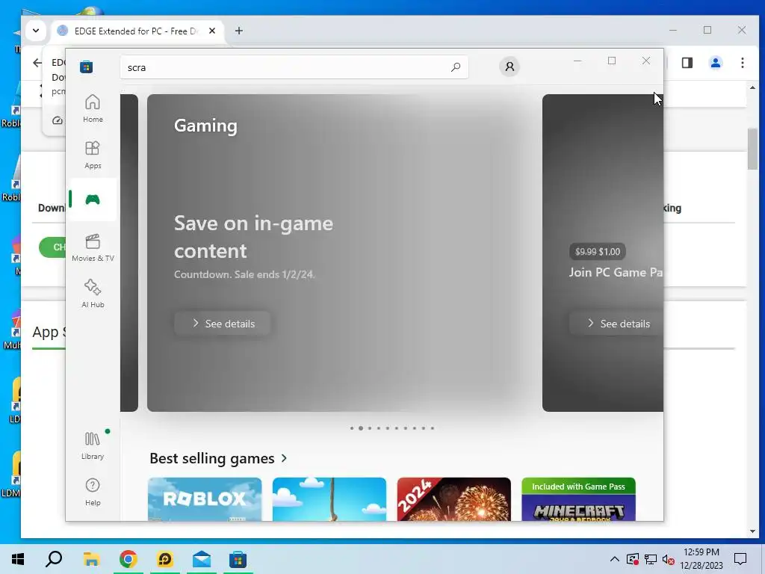Screen dimensions: 765x574
Task: Select the EDGE Extended for PC tab
Action: click(x=137, y=31)
